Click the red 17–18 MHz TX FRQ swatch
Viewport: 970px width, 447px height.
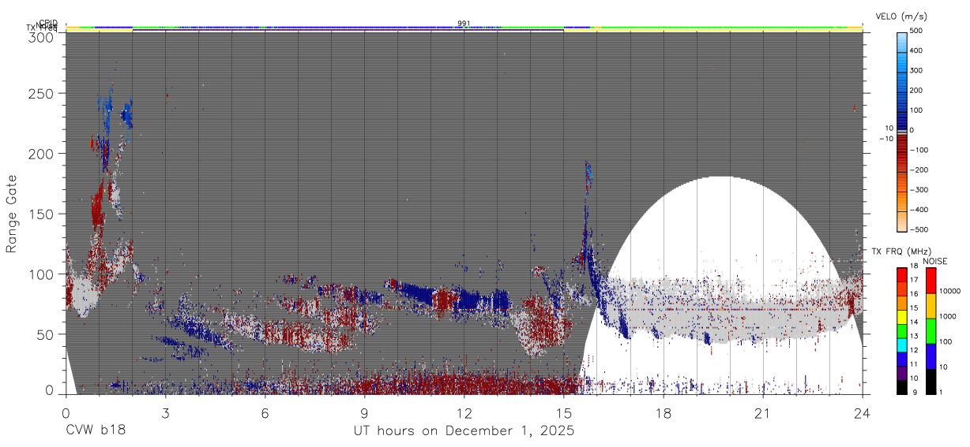902,274
